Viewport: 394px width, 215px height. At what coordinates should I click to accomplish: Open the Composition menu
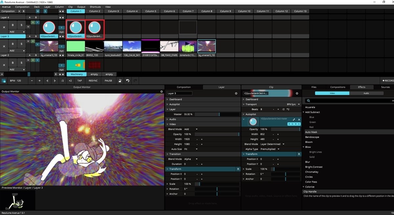[22, 7]
